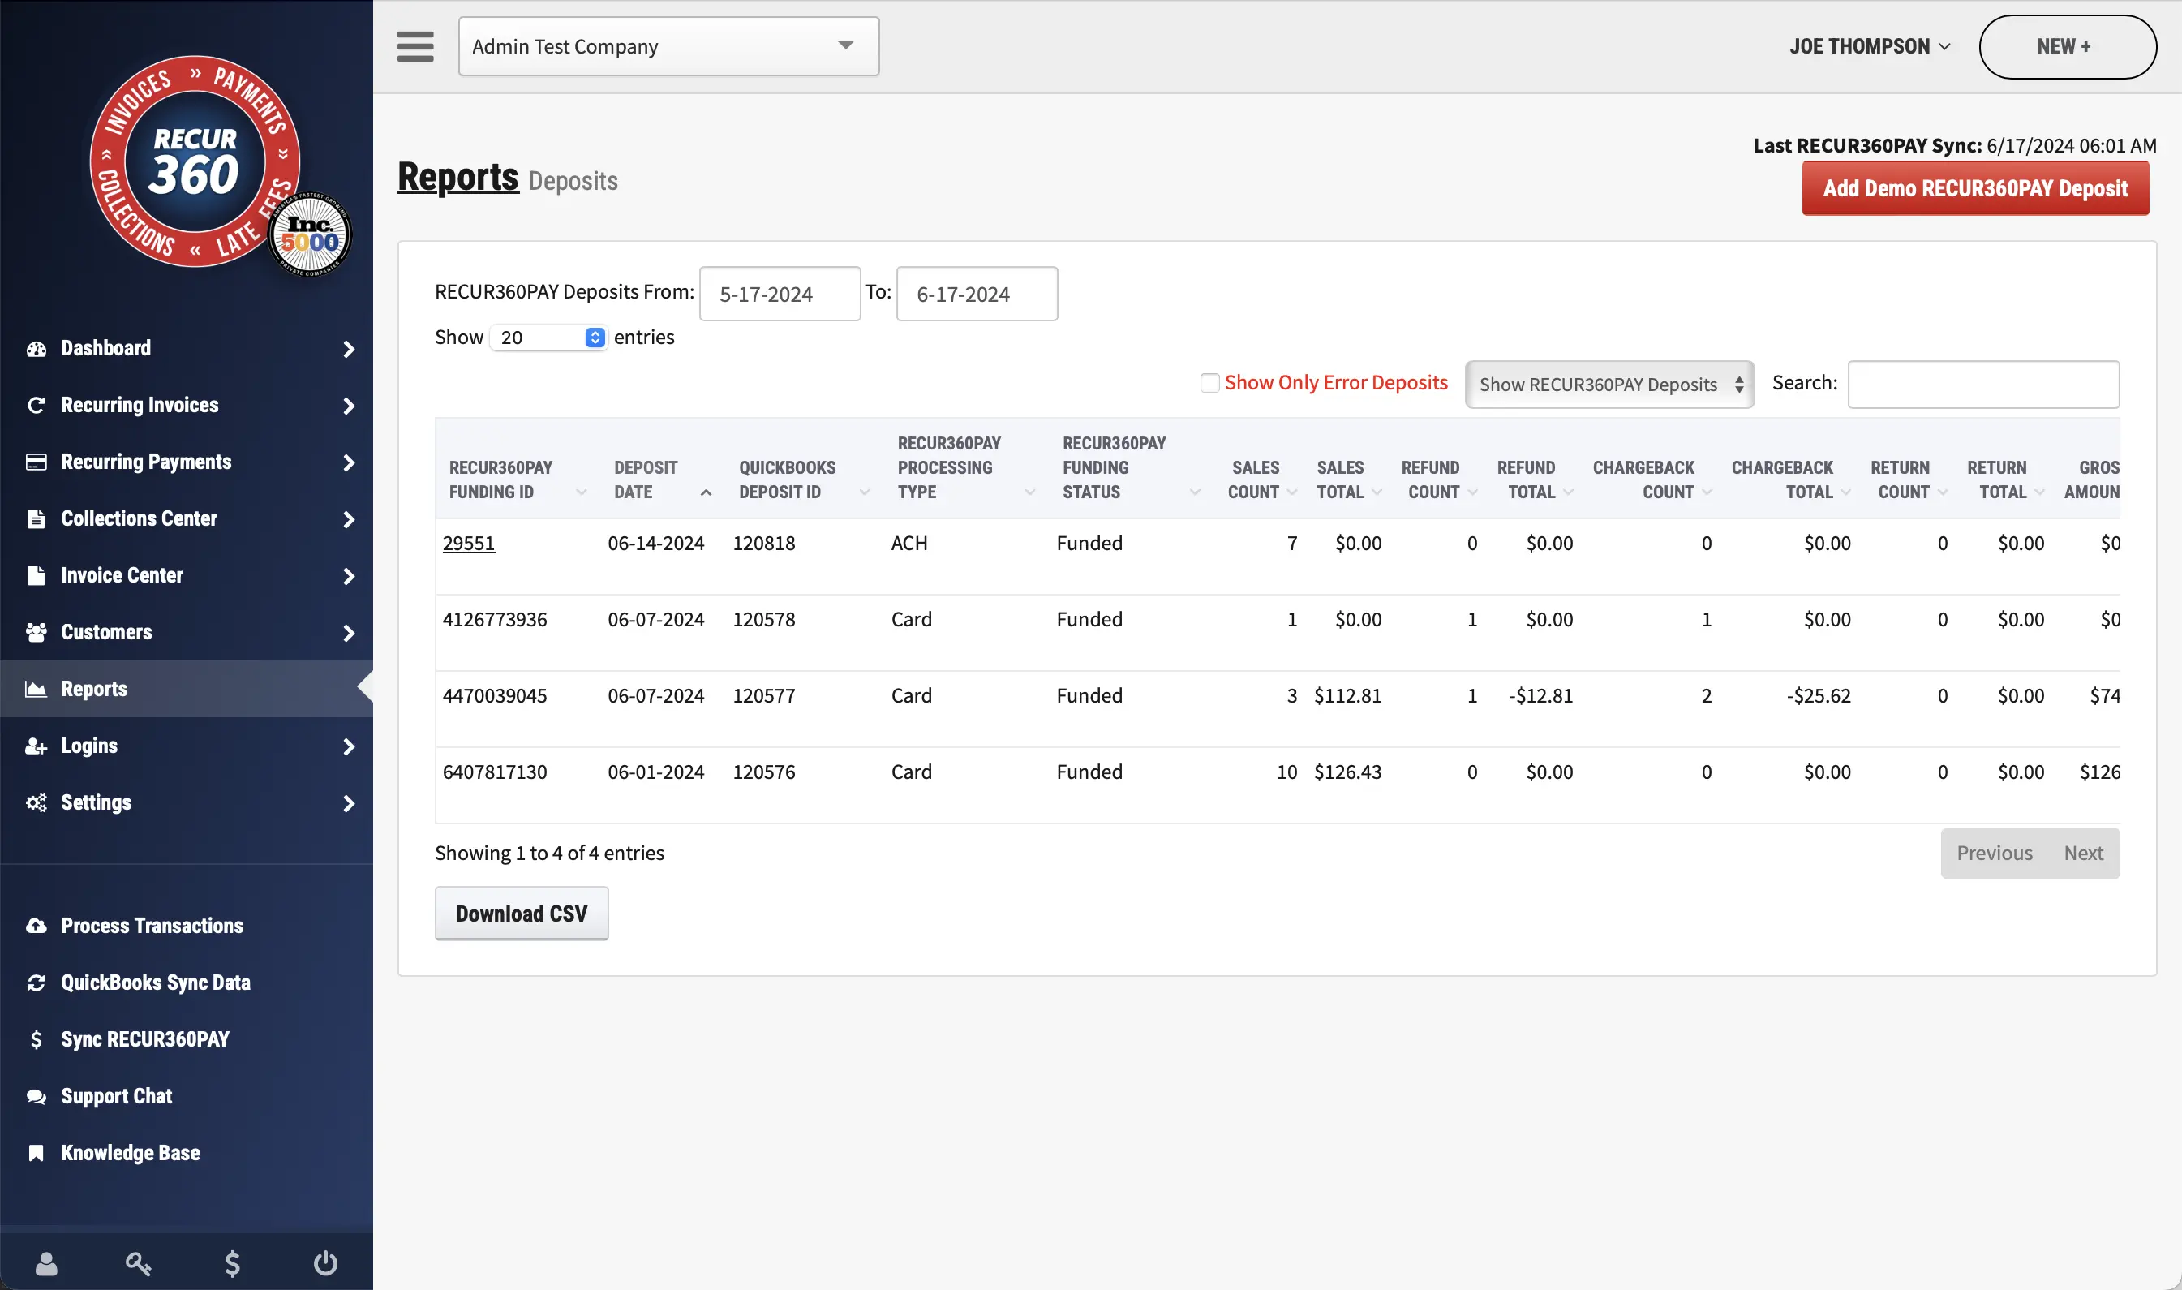Click the QuickBooks Sync Data arrows icon
The height and width of the screenshot is (1290, 2182).
36,983
